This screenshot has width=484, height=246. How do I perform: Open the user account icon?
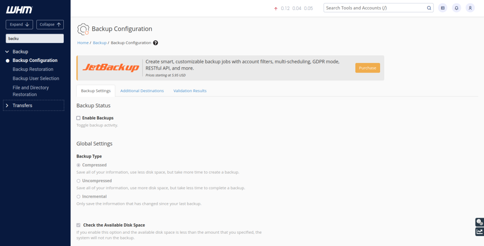point(470,8)
